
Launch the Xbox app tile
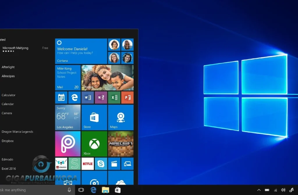[94, 143]
